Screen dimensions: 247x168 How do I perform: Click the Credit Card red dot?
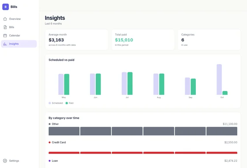(49, 142)
